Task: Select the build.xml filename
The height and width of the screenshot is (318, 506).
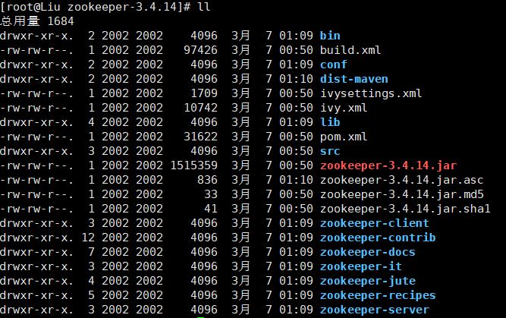Action: (350, 50)
